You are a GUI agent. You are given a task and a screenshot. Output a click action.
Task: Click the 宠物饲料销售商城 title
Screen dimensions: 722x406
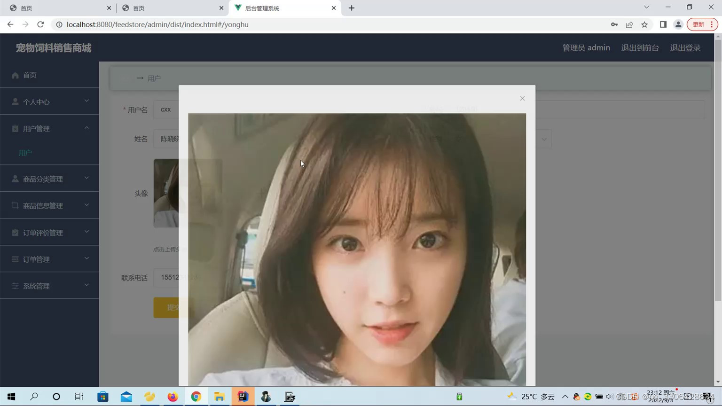point(54,48)
